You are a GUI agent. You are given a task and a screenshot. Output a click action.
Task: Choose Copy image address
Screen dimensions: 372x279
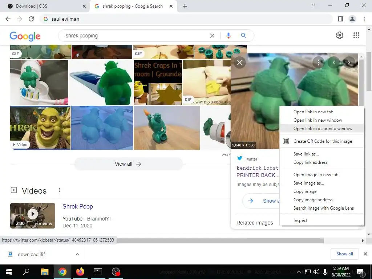pyautogui.click(x=322, y=200)
